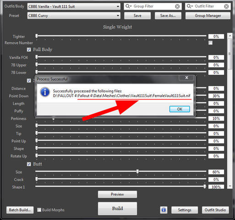Uncheck the Full Body category checkbox
The image size is (235, 220).
[29, 49]
